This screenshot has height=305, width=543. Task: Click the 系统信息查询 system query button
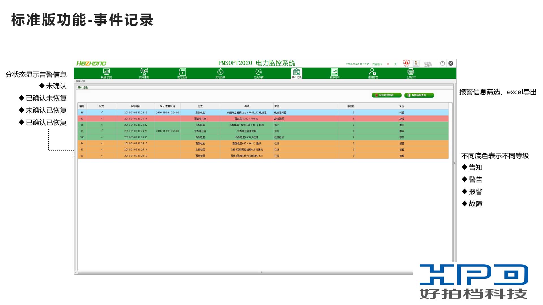tap(419, 95)
